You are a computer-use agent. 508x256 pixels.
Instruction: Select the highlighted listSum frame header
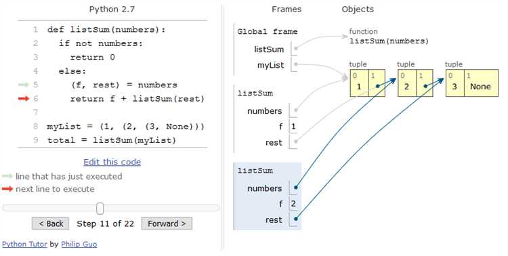click(x=255, y=171)
